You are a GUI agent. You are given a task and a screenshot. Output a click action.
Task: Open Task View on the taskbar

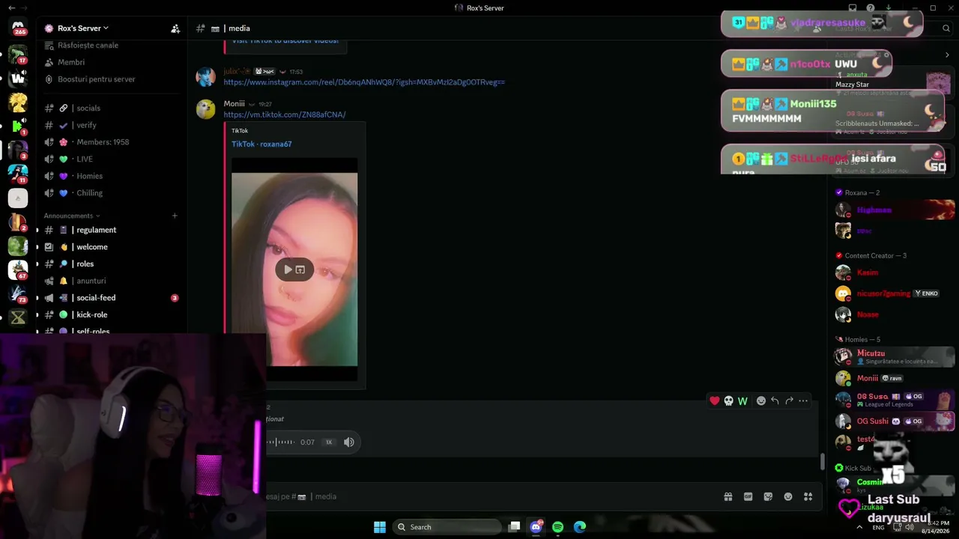514,527
